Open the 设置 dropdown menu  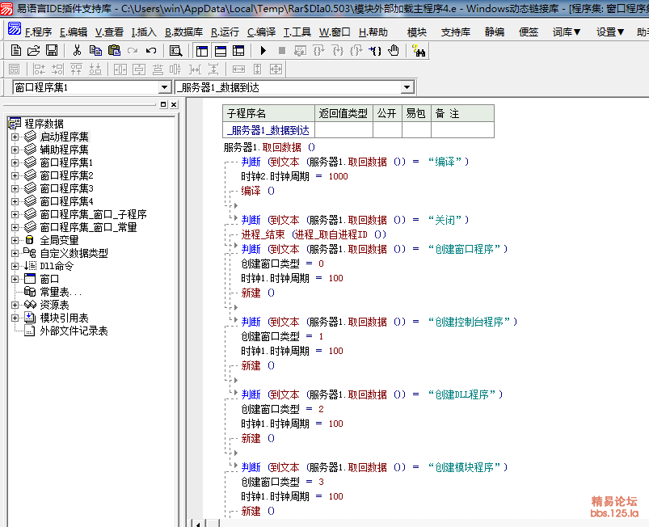click(x=610, y=32)
